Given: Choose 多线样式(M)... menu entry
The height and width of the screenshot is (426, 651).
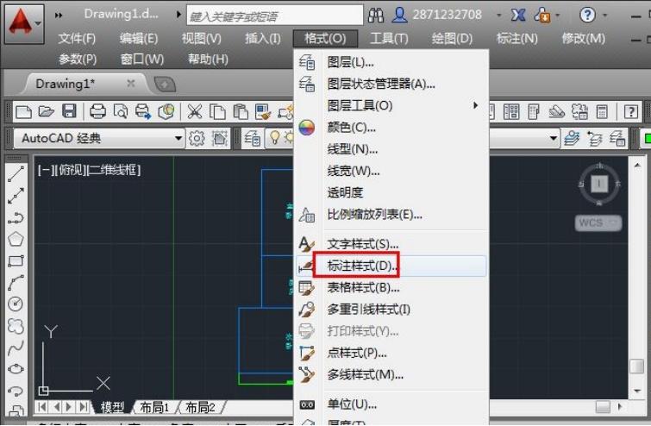Looking at the screenshot, I should coord(391,375).
